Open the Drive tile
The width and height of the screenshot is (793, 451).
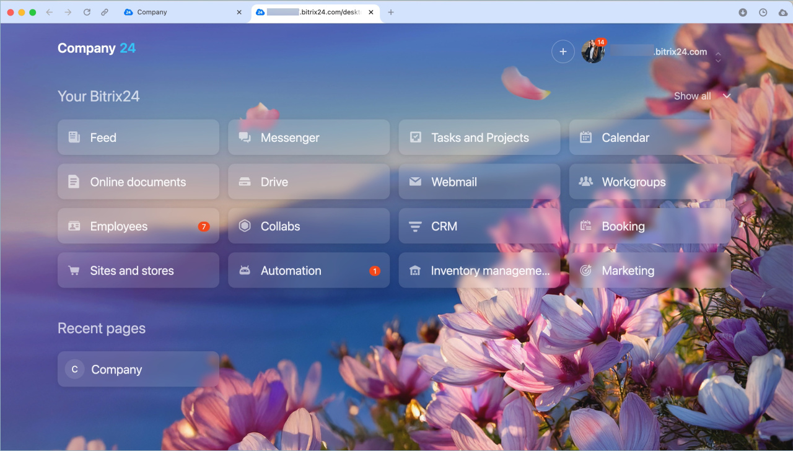309,182
